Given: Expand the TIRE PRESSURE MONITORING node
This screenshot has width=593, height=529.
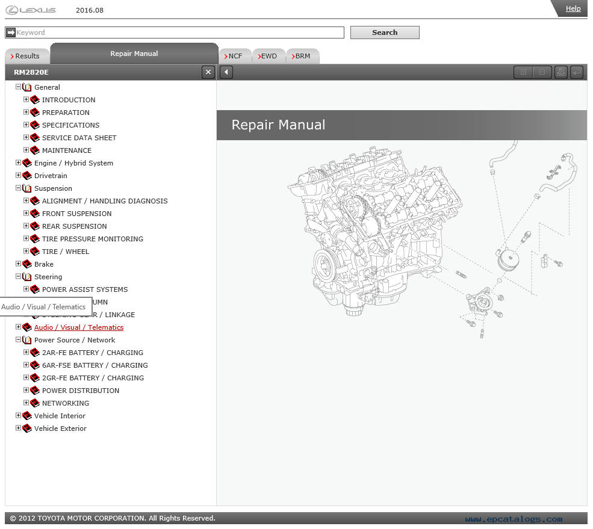Looking at the screenshot, I should click(x=26, y=238).
